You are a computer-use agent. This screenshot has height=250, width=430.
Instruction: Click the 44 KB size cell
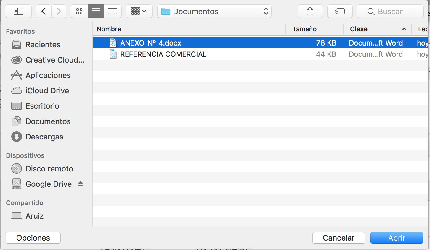pyautogui.click(x=326, y=54)
